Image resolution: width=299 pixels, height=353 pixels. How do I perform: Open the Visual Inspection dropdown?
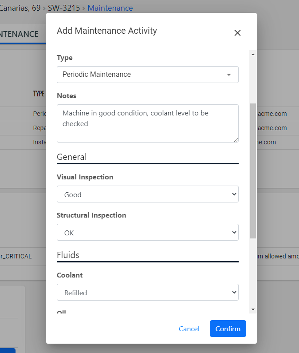(147, 194)
